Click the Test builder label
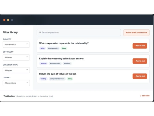Viewport: 154px width, 116px height. tap(10, 96)
